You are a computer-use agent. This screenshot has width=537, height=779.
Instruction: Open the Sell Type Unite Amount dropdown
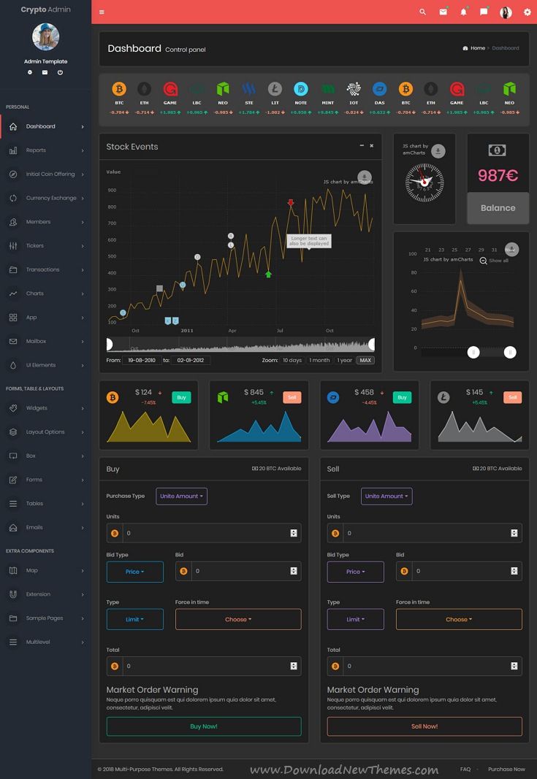[x=386, y=496]
